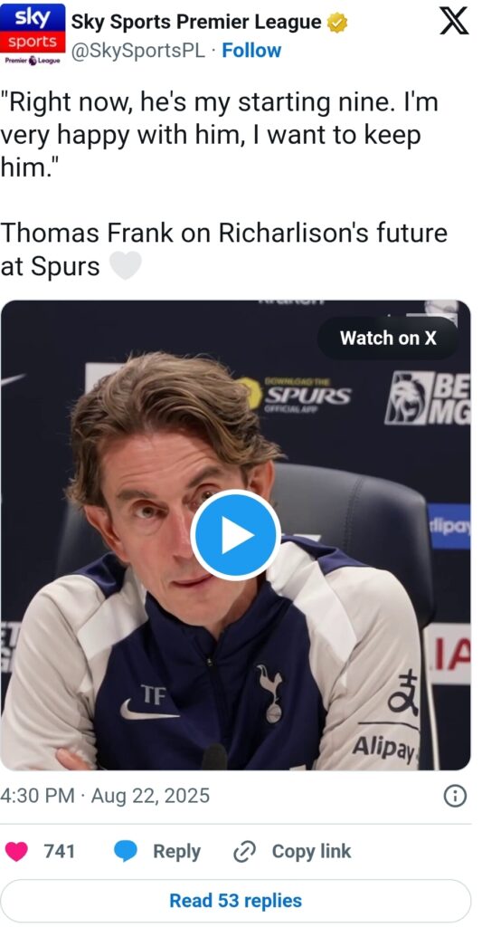Open the tweet info icon
The image size is (482, 927).
pos(455,797)
